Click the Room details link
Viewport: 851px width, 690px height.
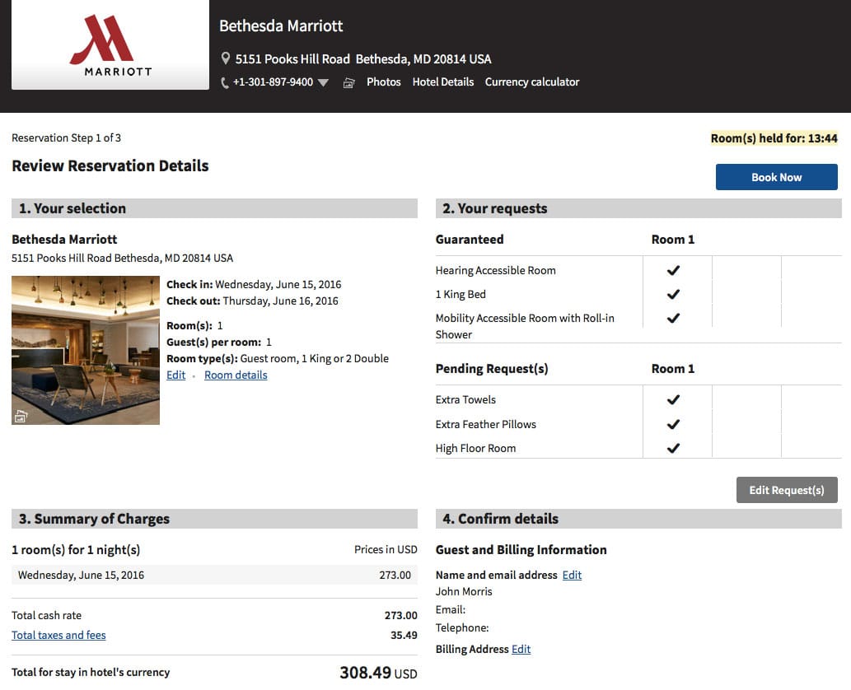(x=236, y=375)
